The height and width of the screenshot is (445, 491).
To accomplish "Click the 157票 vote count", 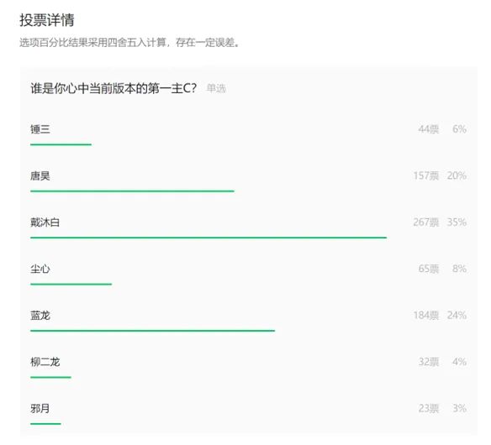I will click(426, 175).
